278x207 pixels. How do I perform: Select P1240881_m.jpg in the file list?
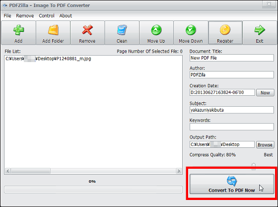(x=48, y=59)
